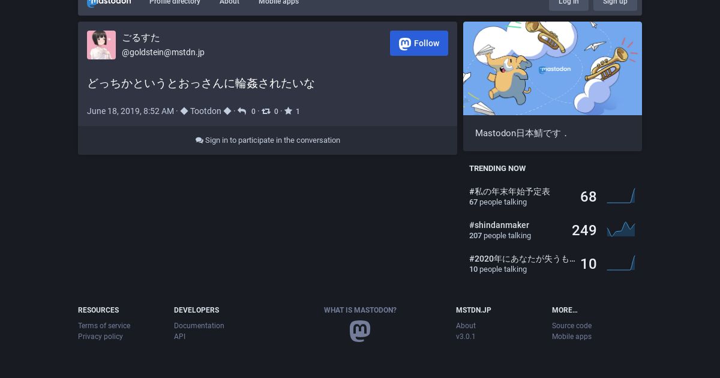Open Mobile apps link in footer

pos(572,337)
